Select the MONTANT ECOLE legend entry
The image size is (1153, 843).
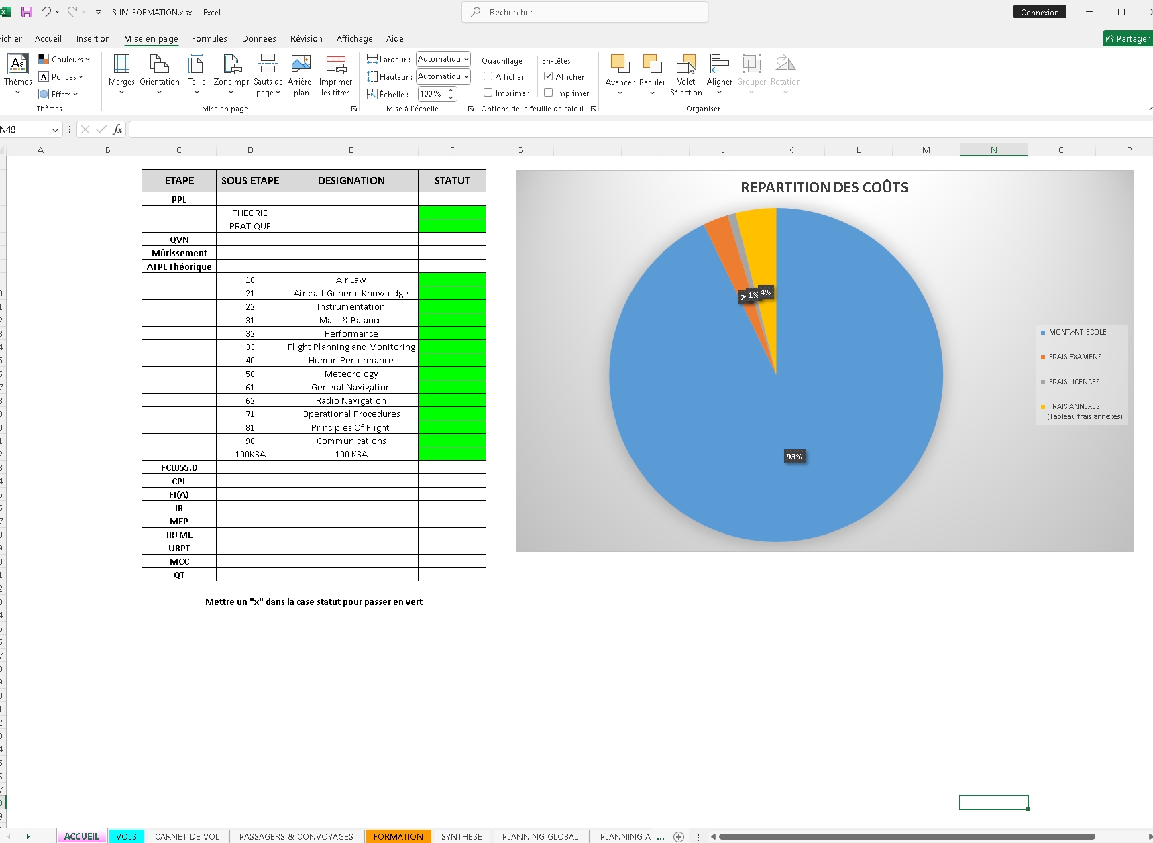click(1073, 332)
